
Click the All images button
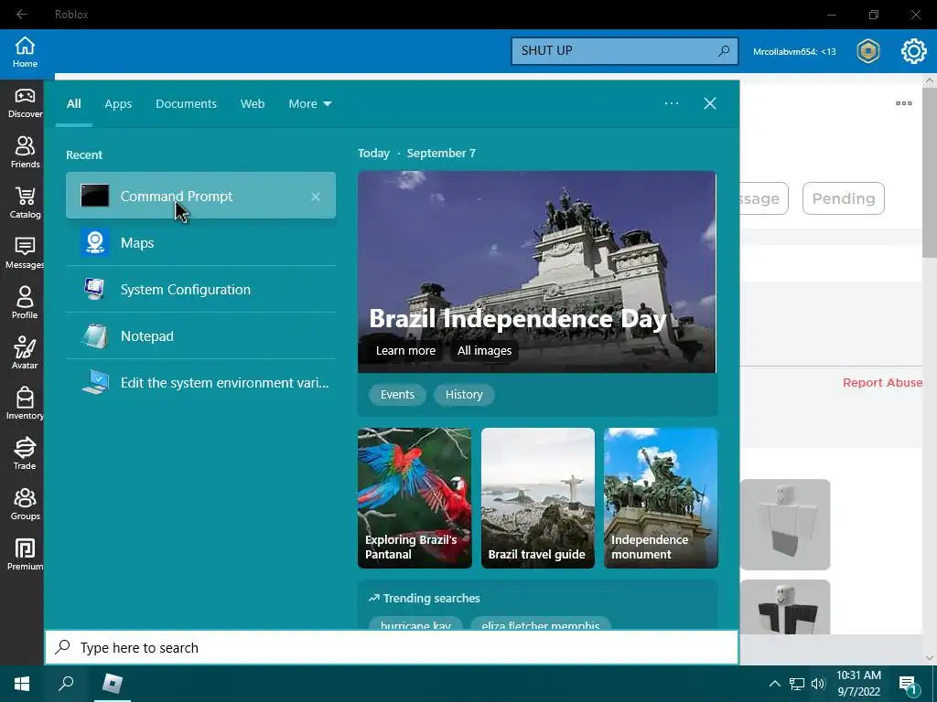[x=484, y=350]
